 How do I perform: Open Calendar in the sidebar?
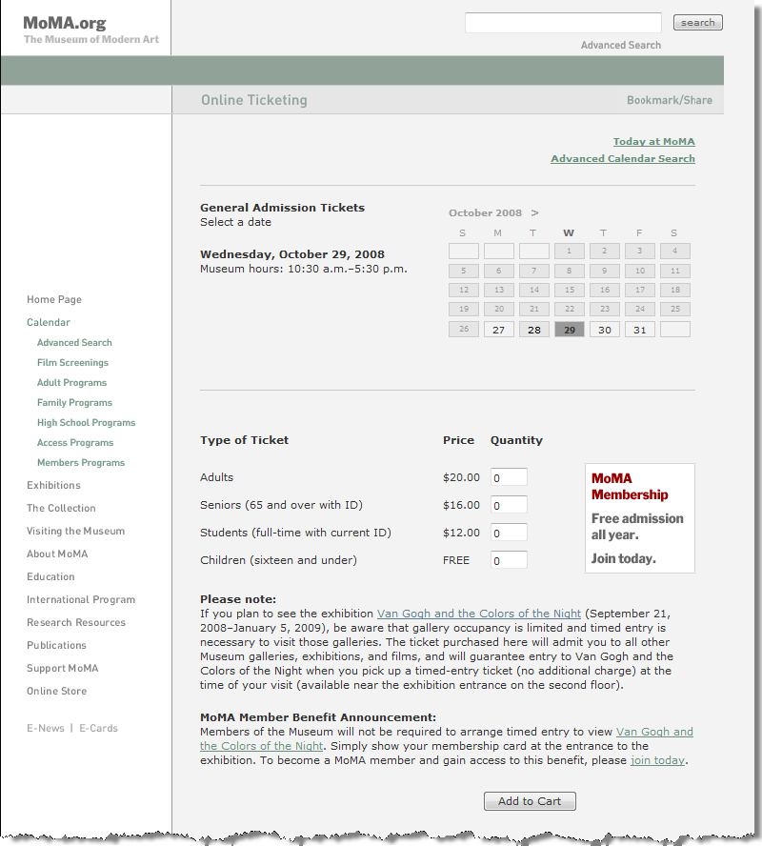pyautogui.click(x=49, y=322)
